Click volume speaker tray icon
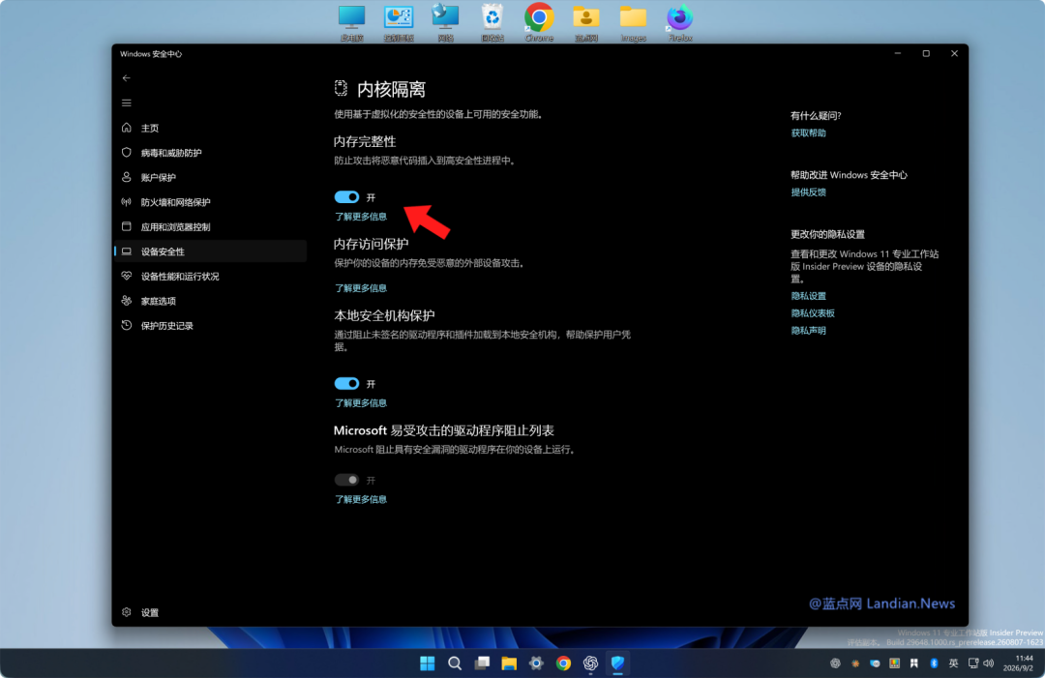Viewport: 1045px width, 678px height. click(989, 663)
